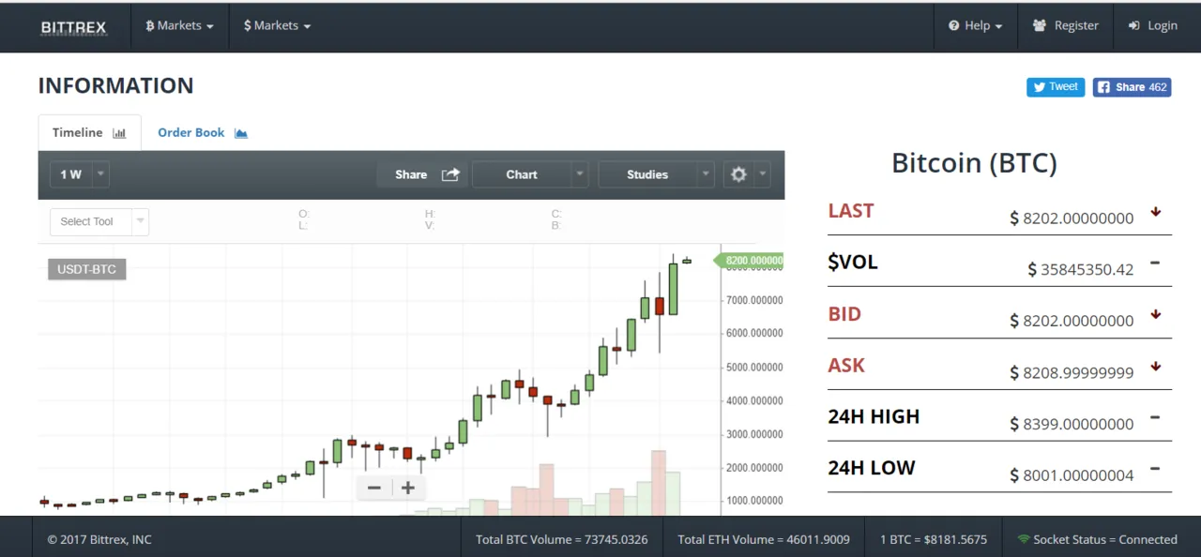
Task: Click the ASK value 8208.99999999
Action: pyautogui.click(x=1072, y=373)
